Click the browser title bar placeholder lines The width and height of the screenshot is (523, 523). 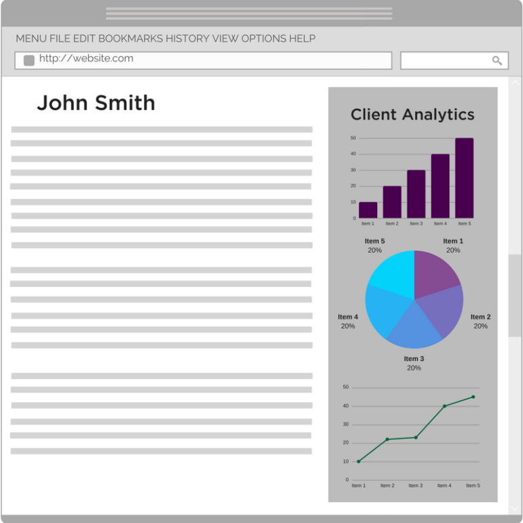[249, 14]
